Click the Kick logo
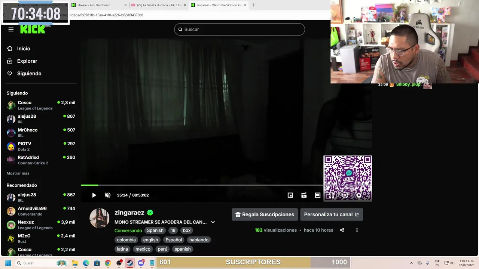Viewport: 479px width, 269px height. tap(33, 30)
